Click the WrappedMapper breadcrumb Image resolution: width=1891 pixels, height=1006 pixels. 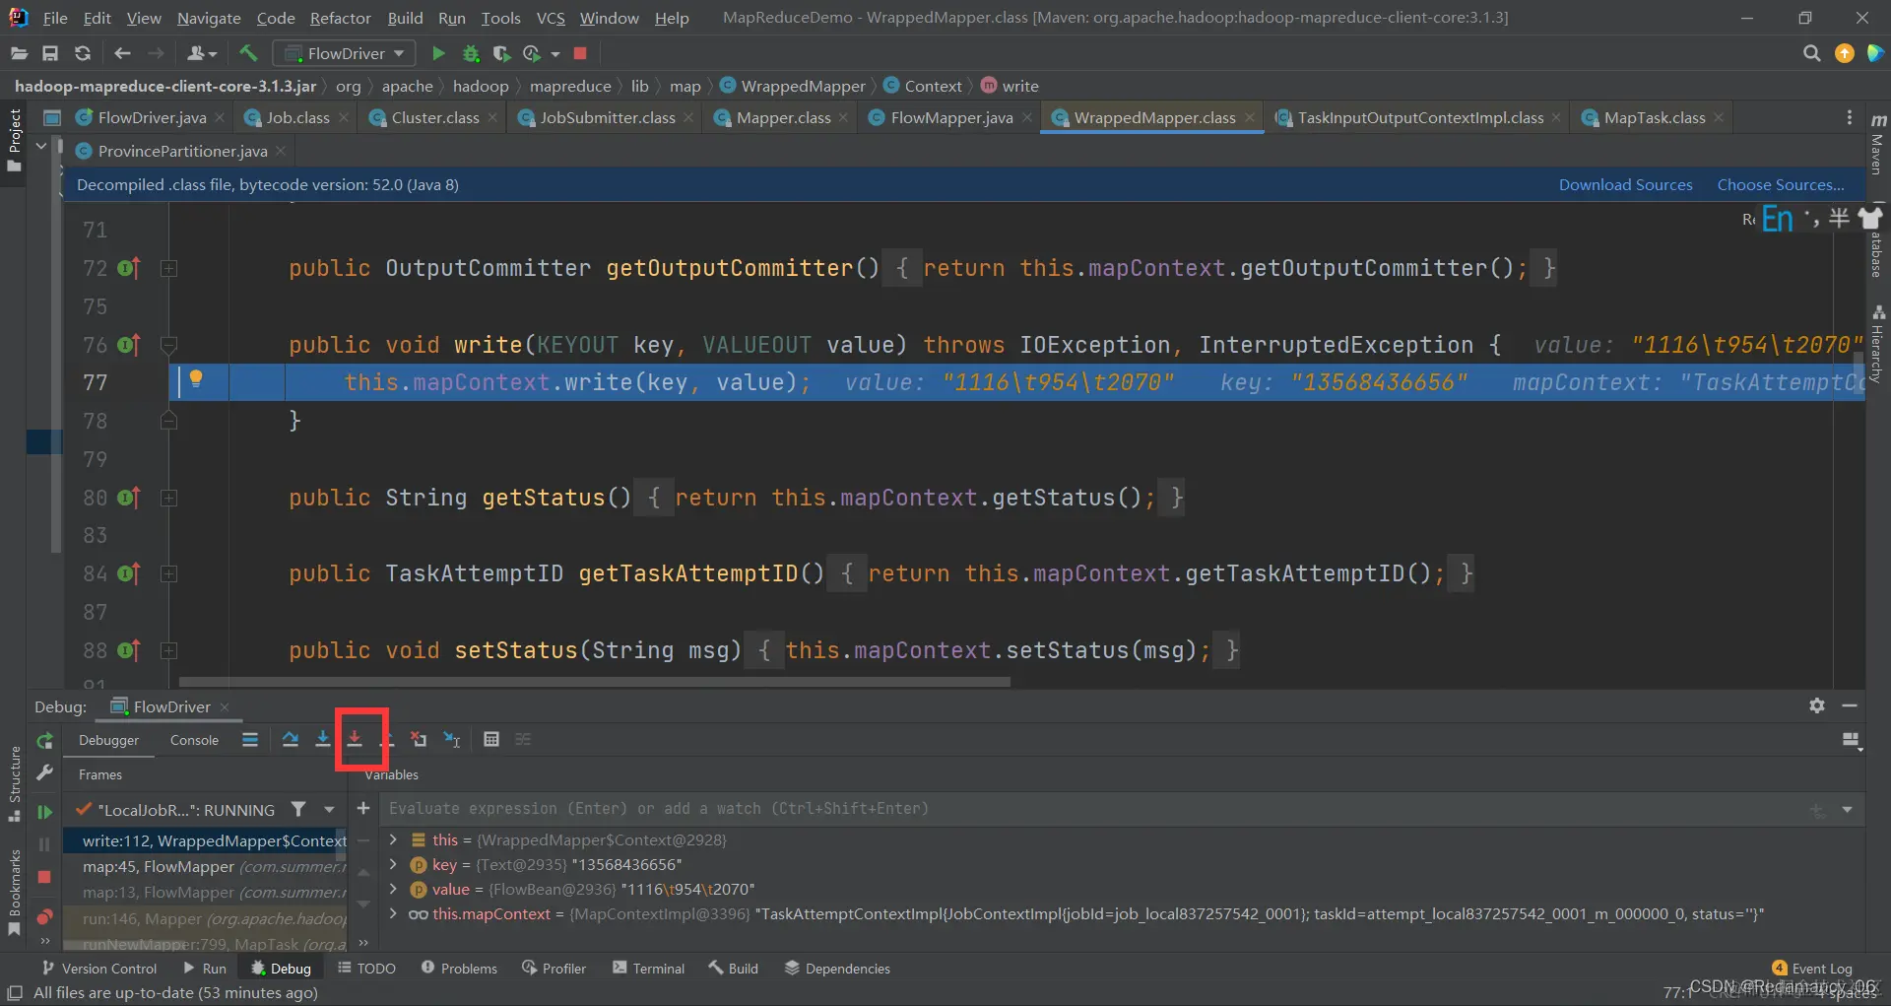pyautogui.click(x=793, y=86)
